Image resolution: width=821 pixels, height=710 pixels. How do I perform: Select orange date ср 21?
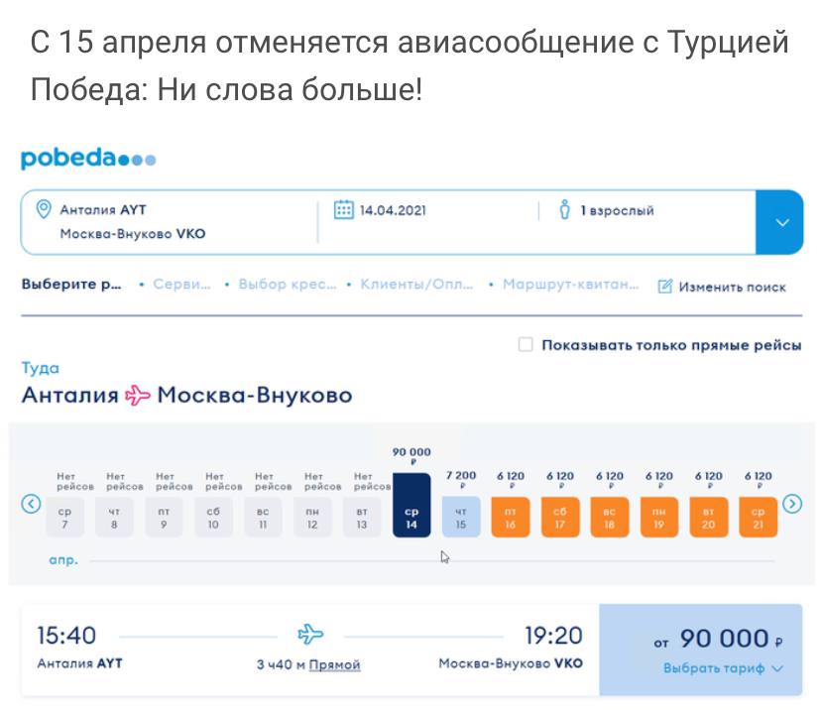point(759,517)
